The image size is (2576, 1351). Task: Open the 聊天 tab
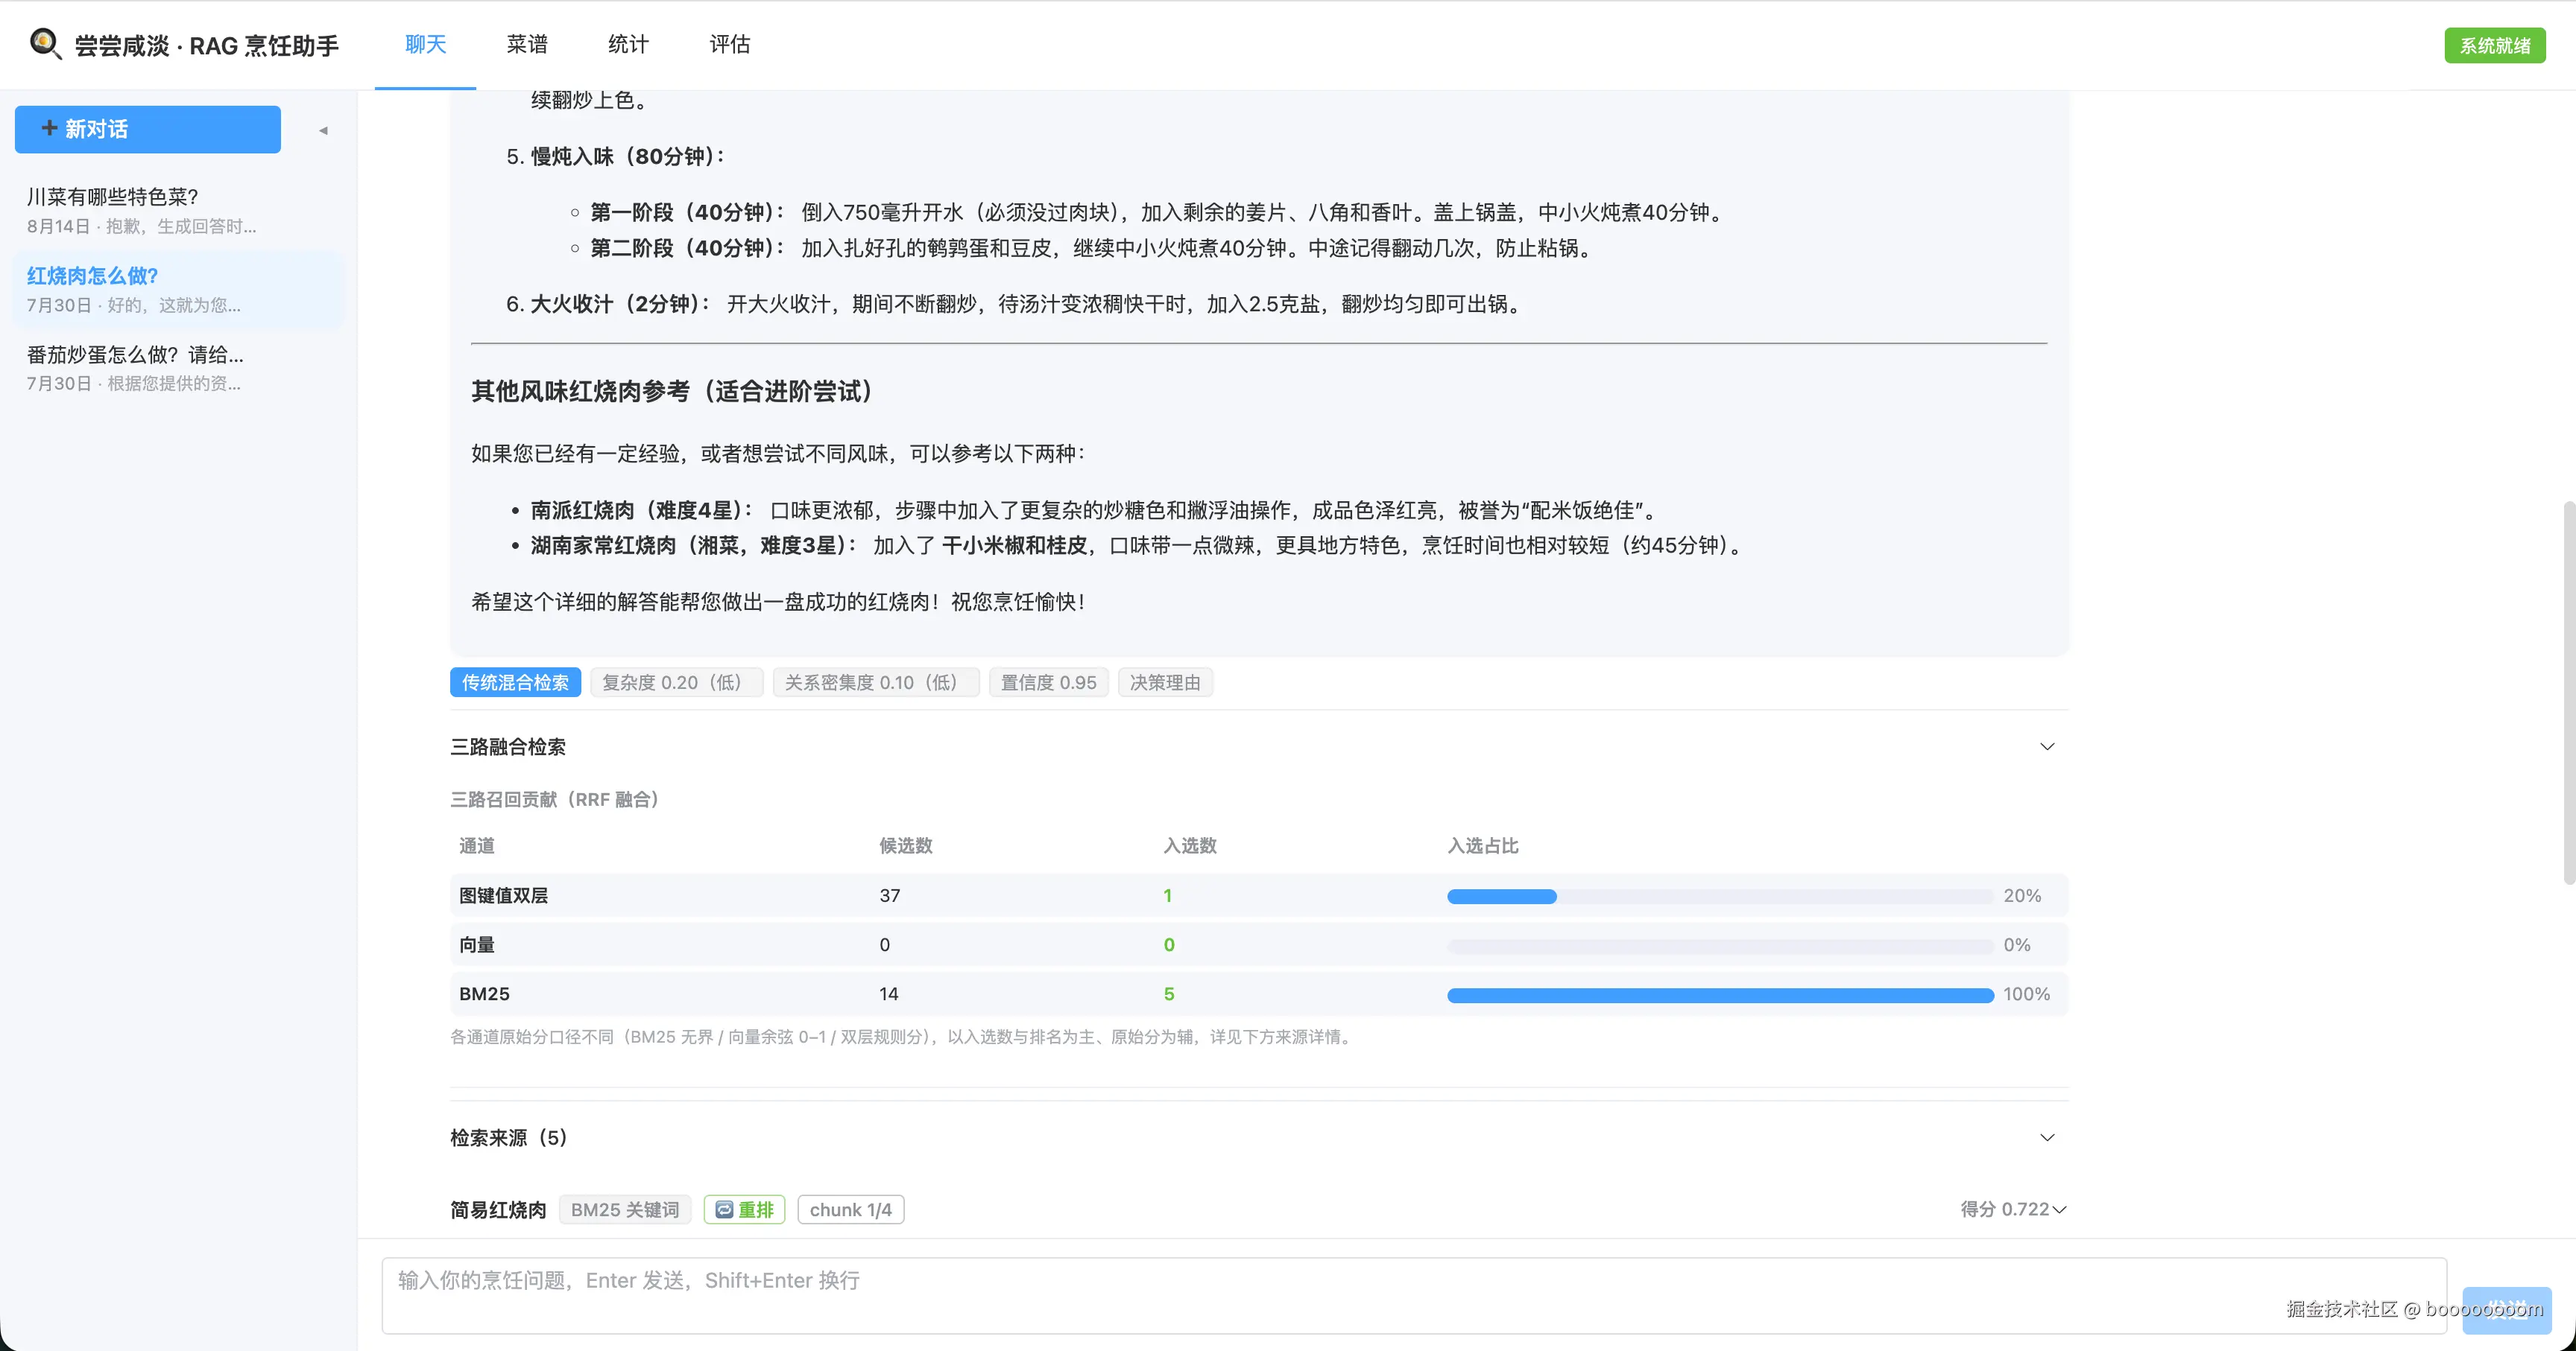click(426, 45)
